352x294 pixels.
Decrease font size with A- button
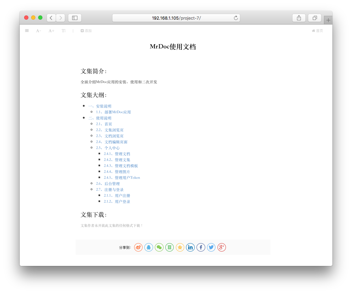39,31
